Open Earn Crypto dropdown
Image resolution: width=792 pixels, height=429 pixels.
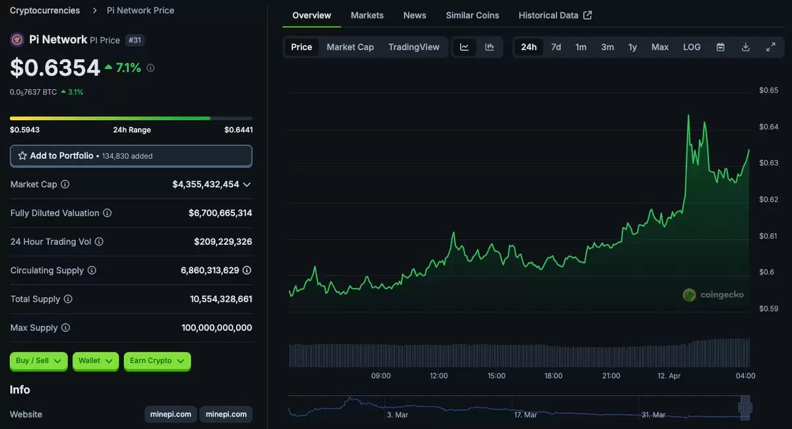[157, 361]
